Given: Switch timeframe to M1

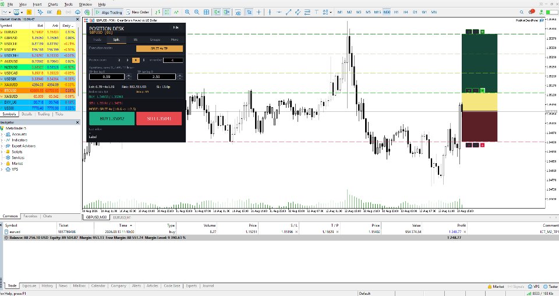Looking at the screenshot, I should [x=339, y=12].
